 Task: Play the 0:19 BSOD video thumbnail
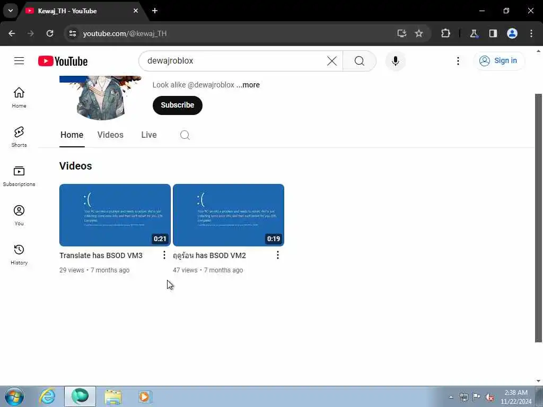click(229, 215)
